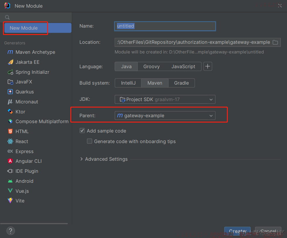287x238 pixels.
Task: Select New Module in left list
Action: coord(38,28)
